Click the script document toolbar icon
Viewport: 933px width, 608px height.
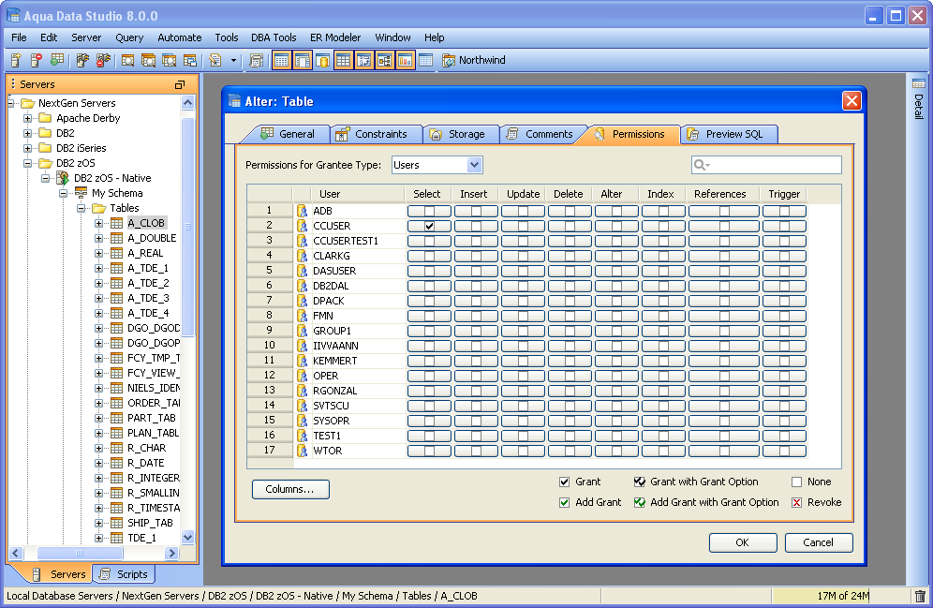pyautogui.click(x=215, y=60)
